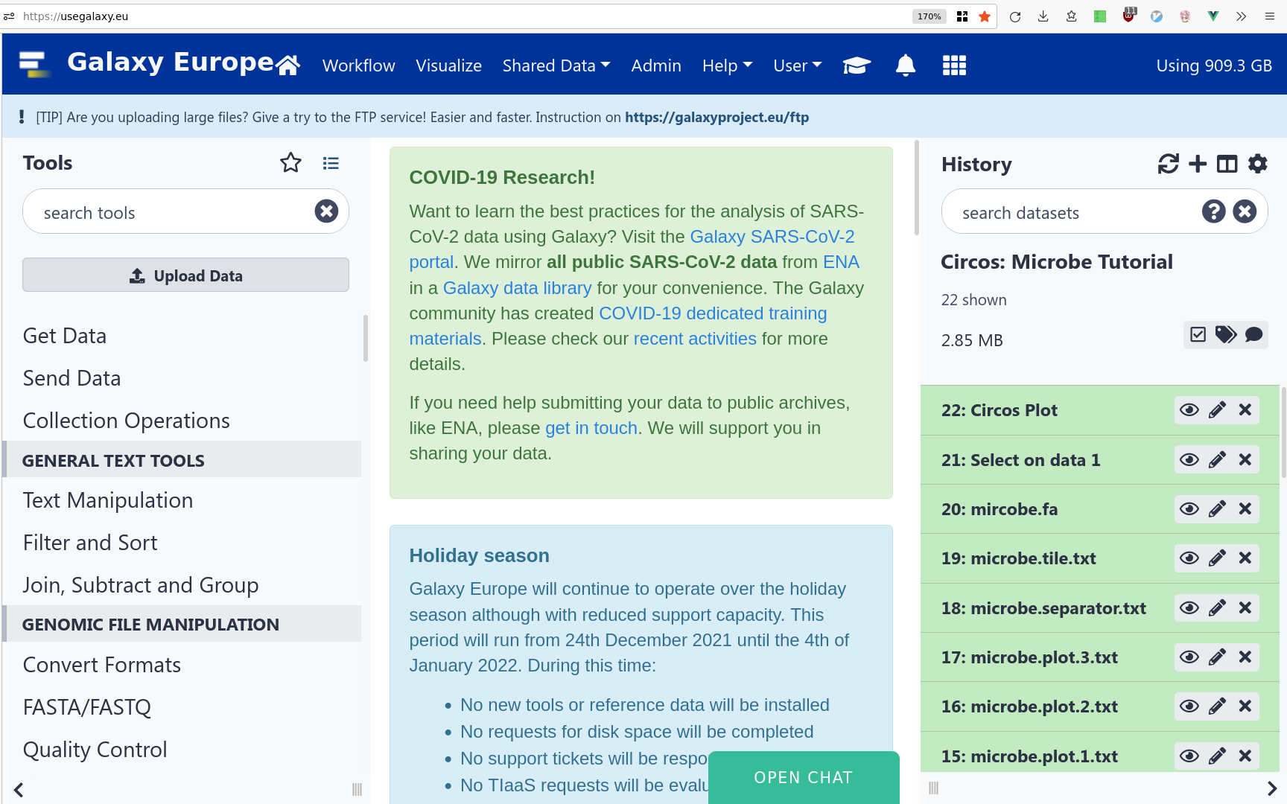1287x804 pixels.
Task: Open the notifications bell
Action: [905, 66]
